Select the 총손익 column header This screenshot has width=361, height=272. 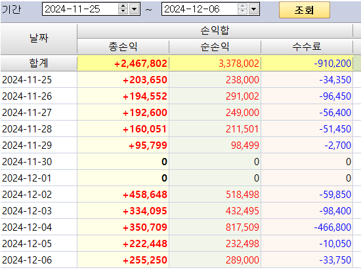(123, 47)
